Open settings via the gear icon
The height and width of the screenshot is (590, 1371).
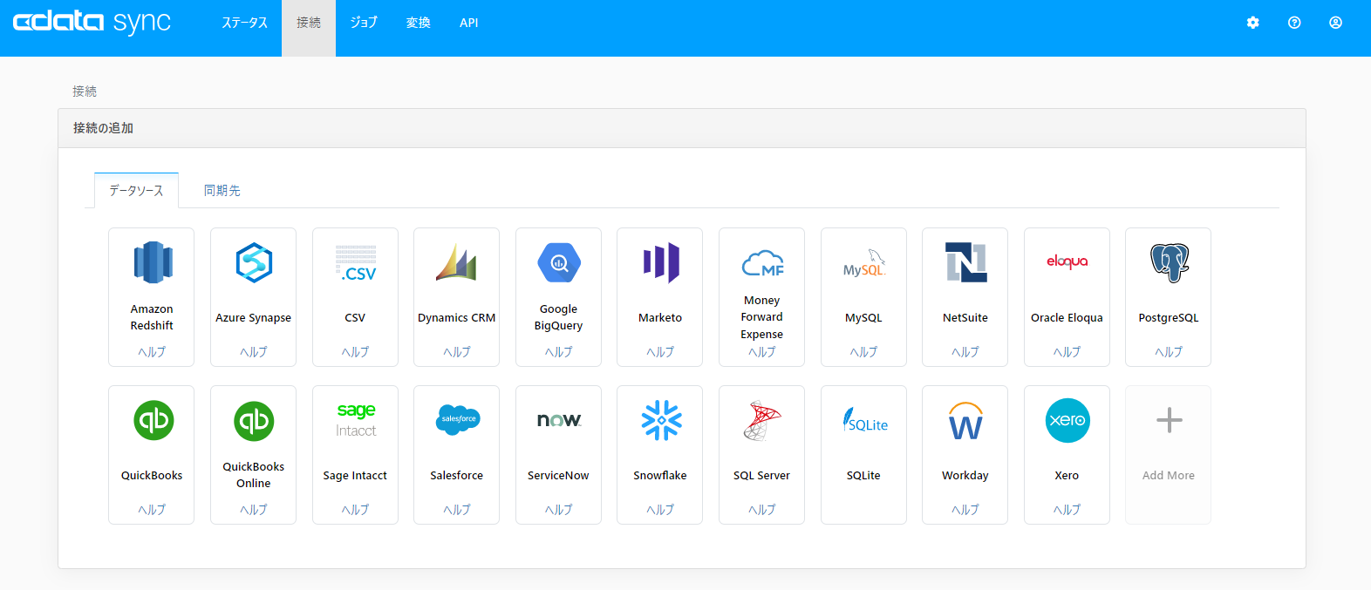(1253, 23)
